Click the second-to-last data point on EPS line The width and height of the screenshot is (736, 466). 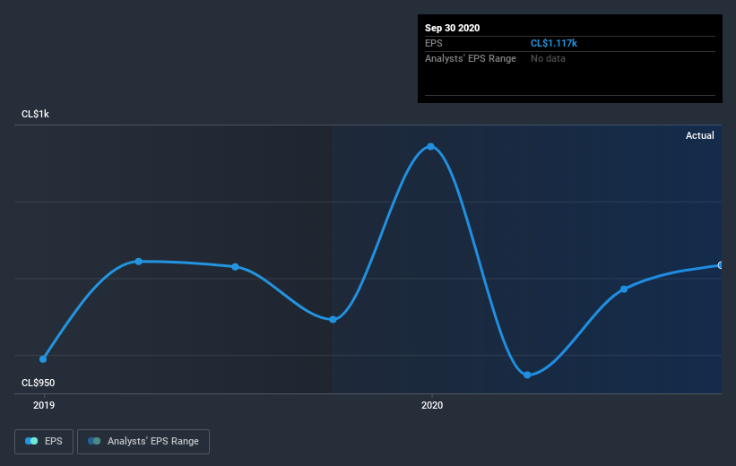(x=624, y=289)
